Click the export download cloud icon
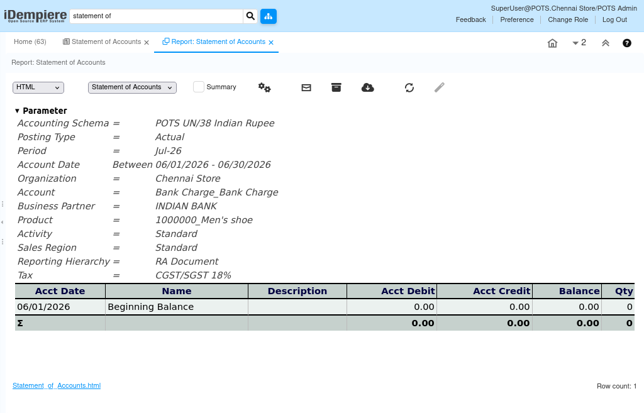 pos(367,87)
